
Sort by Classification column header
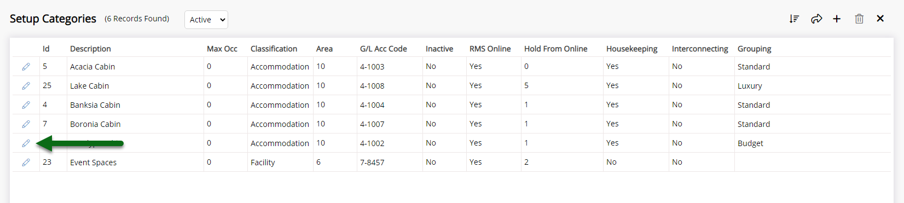tap(274, 49)
